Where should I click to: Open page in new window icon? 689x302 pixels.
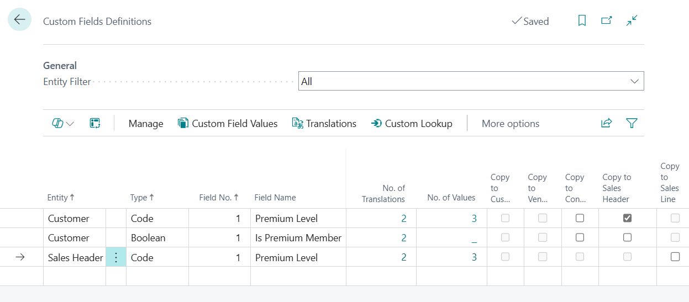607,21
